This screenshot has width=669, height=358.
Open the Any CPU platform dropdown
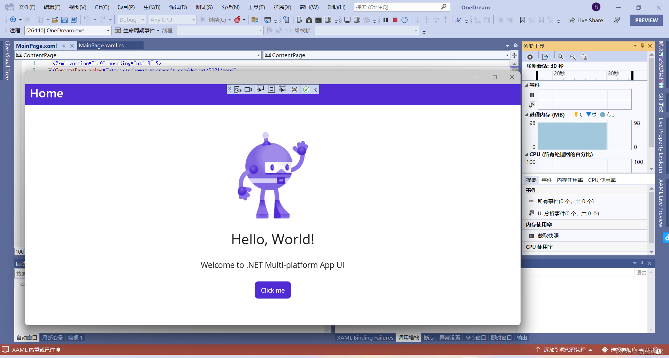173,20
